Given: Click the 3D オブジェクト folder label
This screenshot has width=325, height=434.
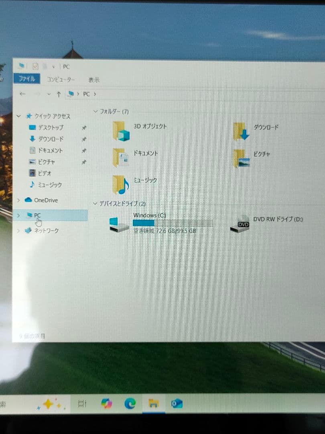Looking at the screenshot, I should (150, 127).
